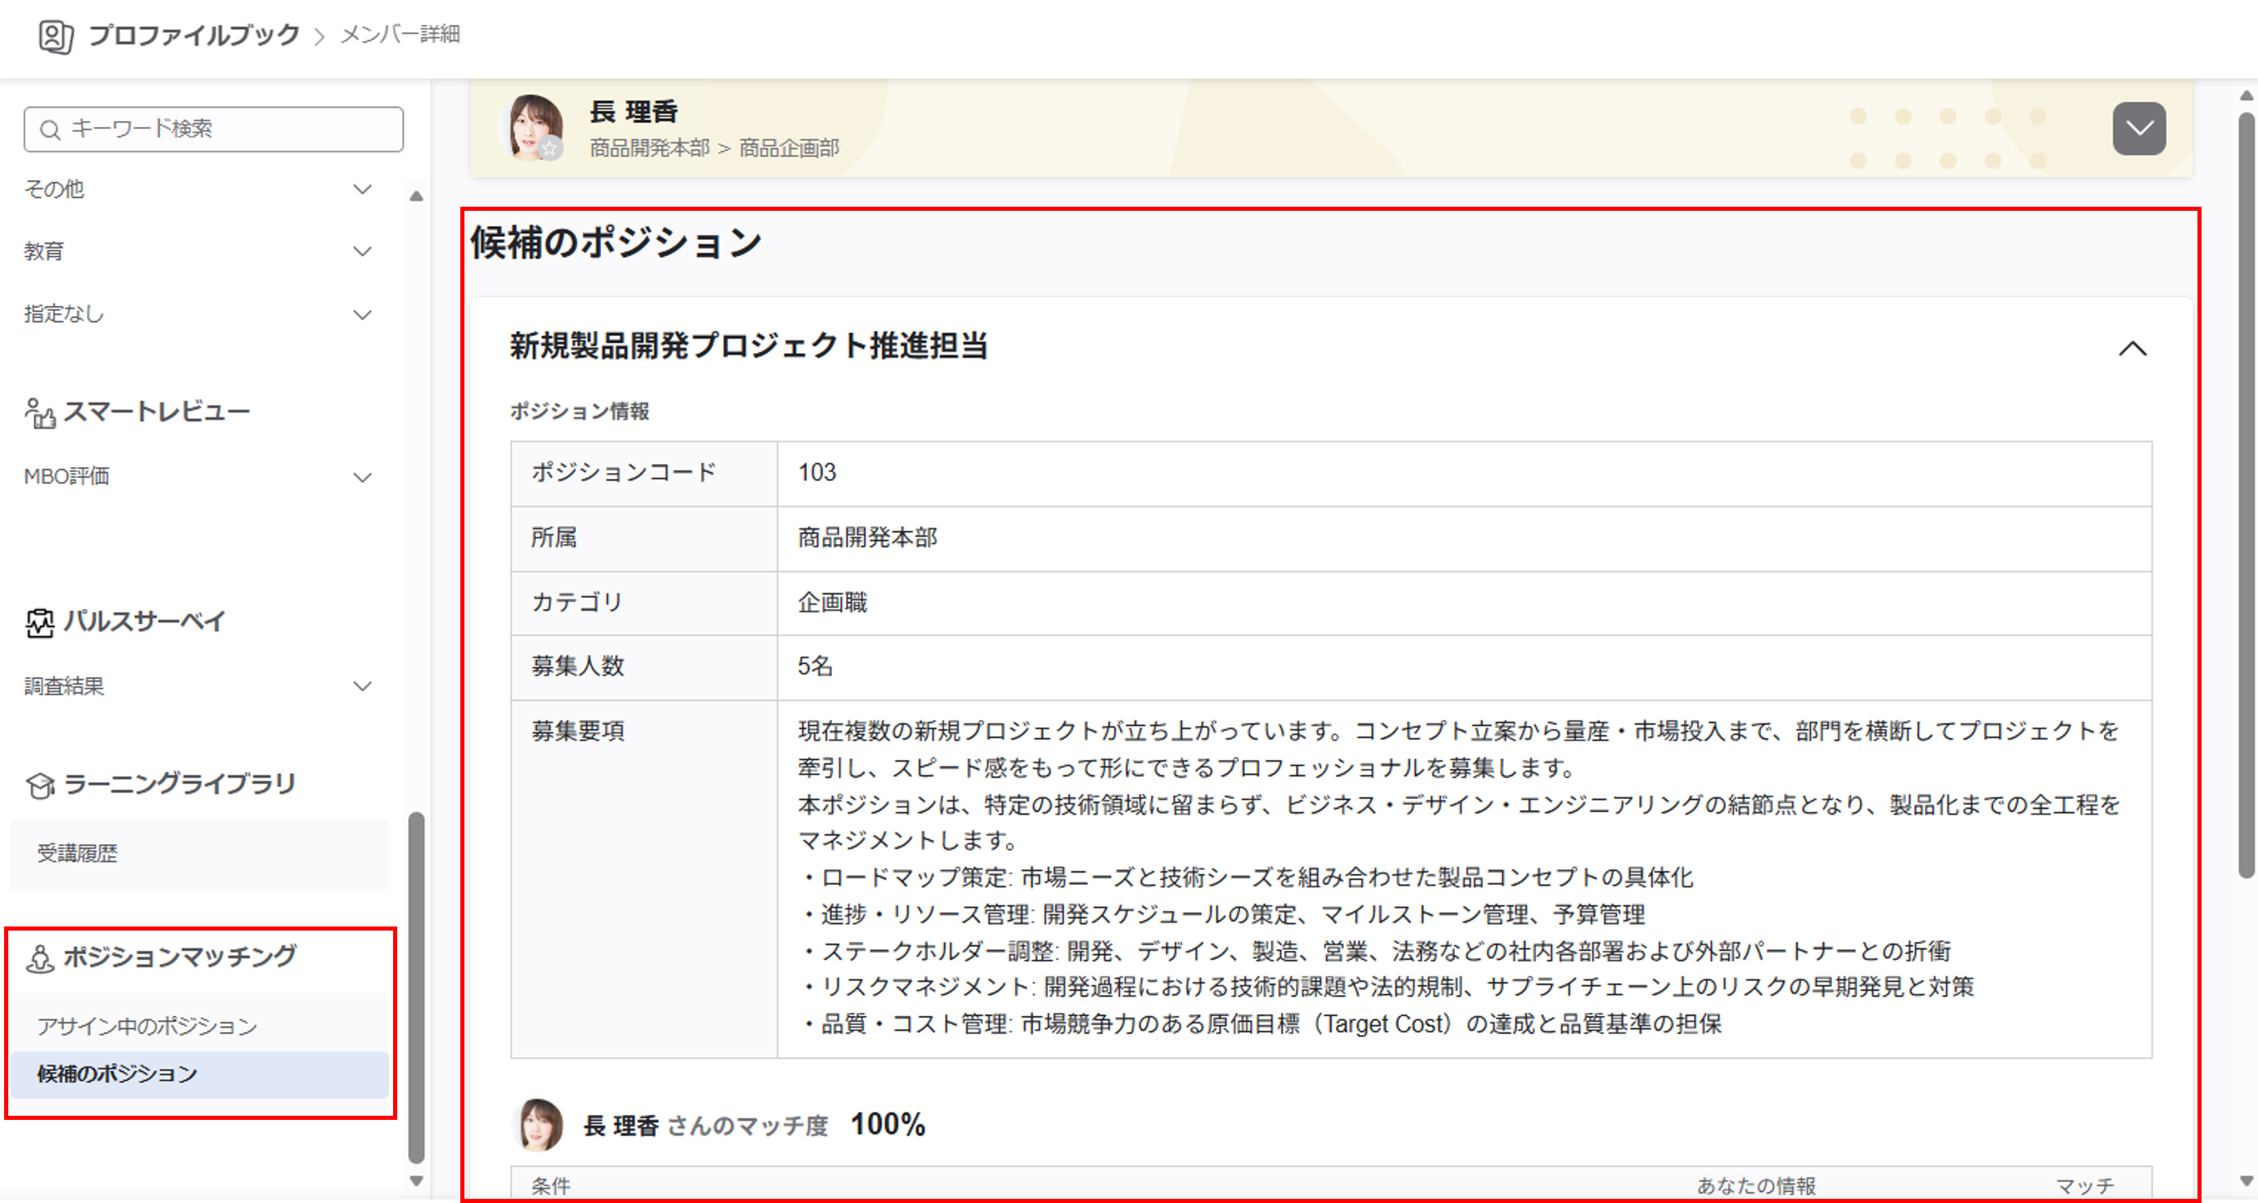The width and height of the screenshot is (2258, 1203).
Task: Click the パルスサーベイ section heading
Action: click(144, 621)
